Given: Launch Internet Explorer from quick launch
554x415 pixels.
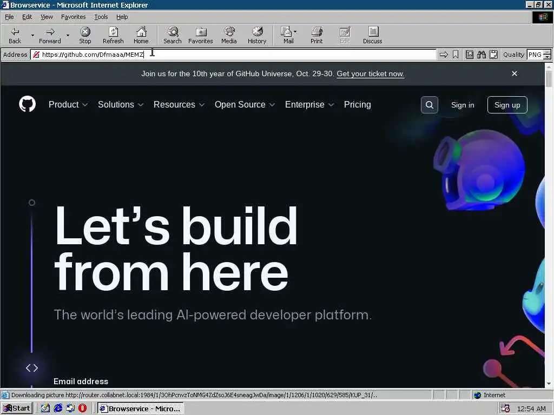Looking at the screenshot, I should coord(58,409).
